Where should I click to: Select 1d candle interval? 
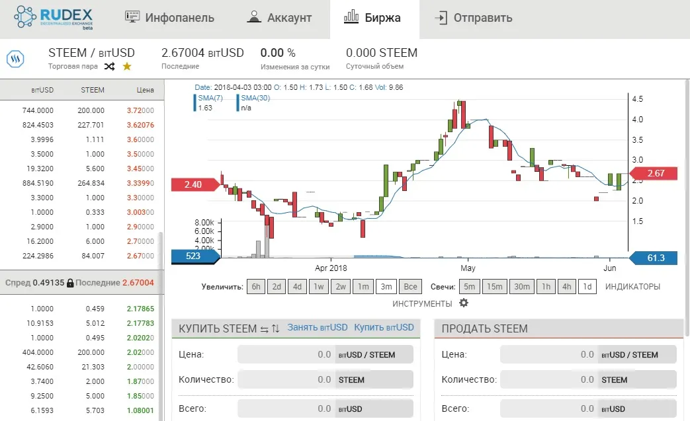(587, 287)
